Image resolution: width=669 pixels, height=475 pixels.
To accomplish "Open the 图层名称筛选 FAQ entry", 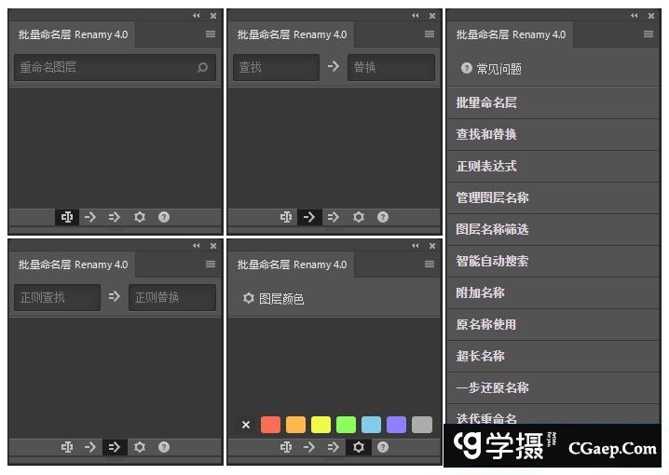I will [553, 229].
